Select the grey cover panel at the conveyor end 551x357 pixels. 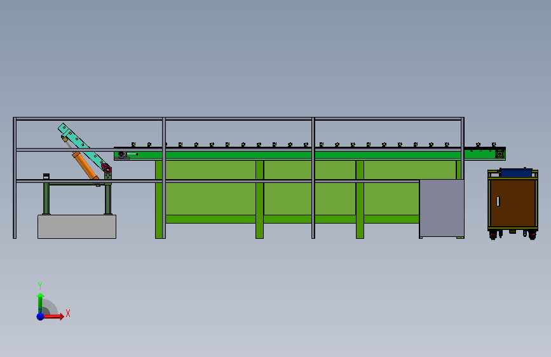442,208
